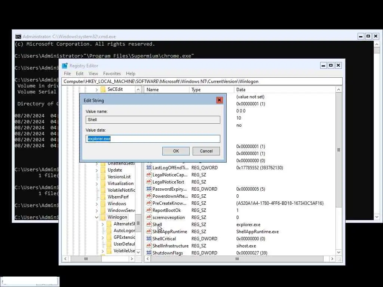Click the Virtualization folder icon

pos(103,183)
